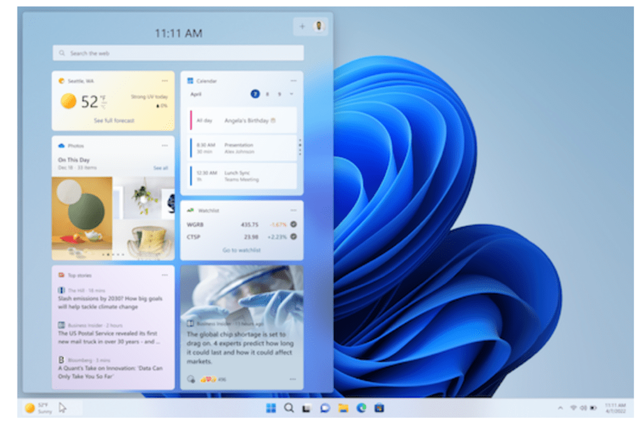The height and width of the screenshot is (429, 644).
Task: Click the Calendar widget icon
Action: pos(190,81)
